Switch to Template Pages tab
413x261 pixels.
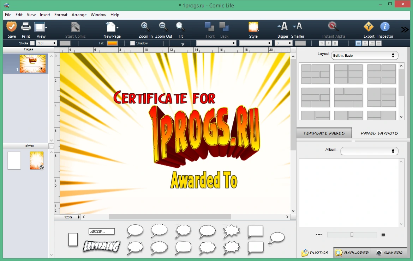pyautogui.click(x=324, y=133)
